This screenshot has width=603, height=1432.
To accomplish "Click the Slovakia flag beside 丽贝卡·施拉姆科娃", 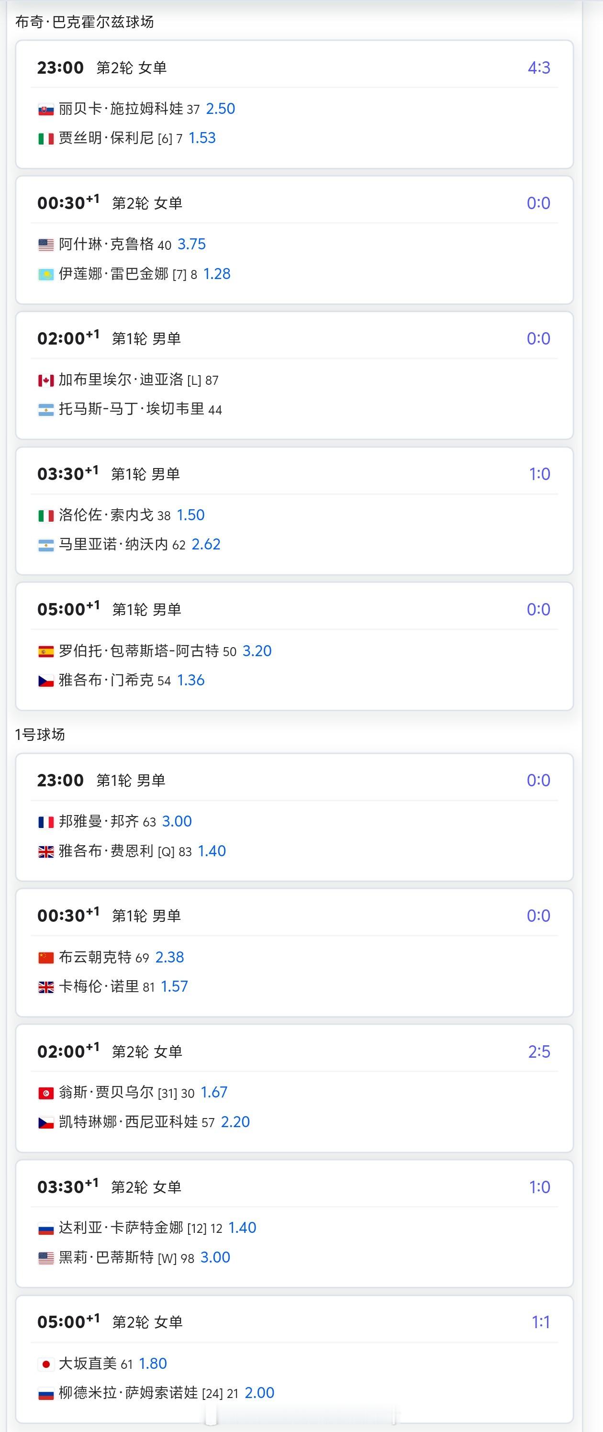I will click(45, 110).
